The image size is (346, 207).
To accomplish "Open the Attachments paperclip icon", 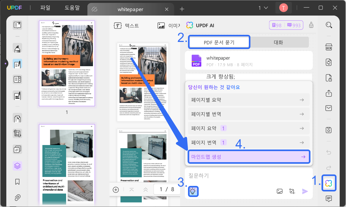I will pos(17,197).
